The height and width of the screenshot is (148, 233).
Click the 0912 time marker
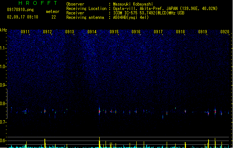(47, 32)
